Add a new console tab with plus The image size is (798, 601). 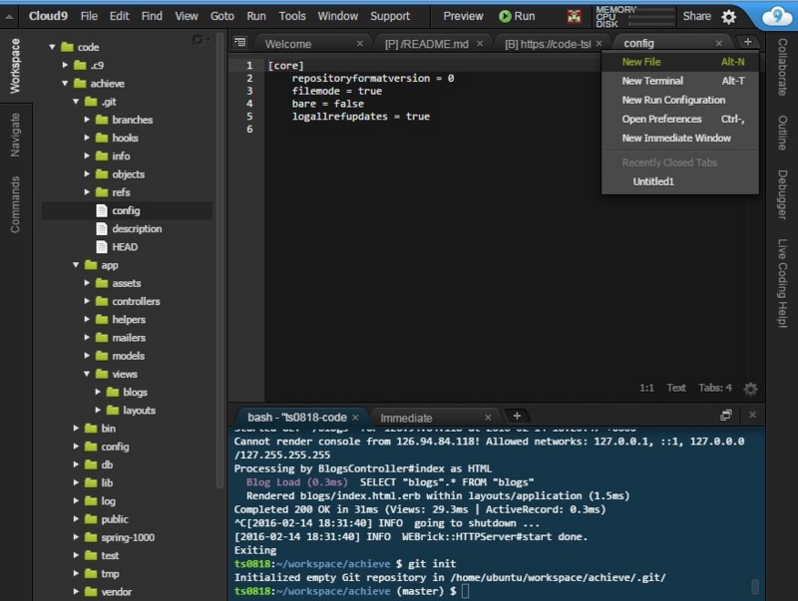[x=517, y=416]
